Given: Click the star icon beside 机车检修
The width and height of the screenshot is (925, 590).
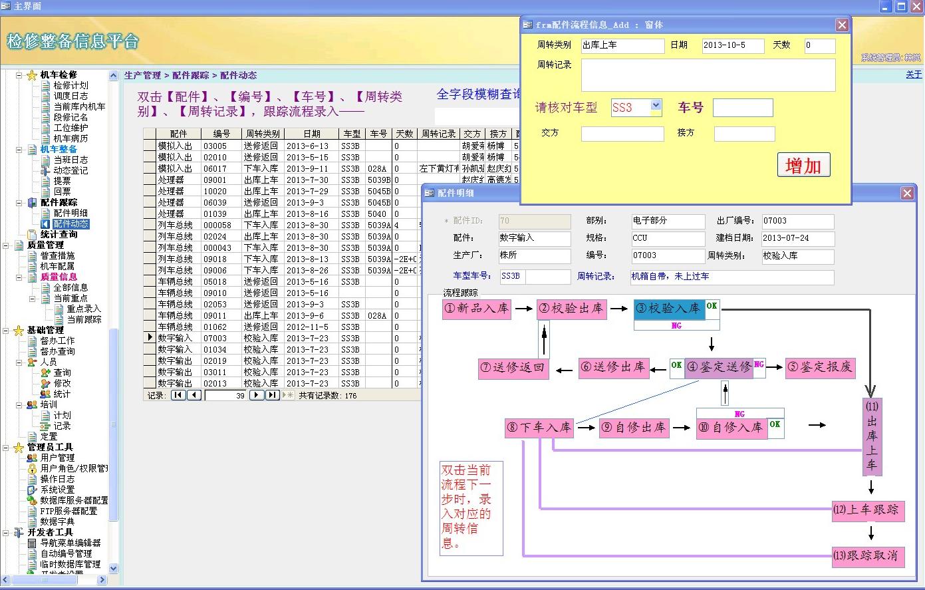Looking at the screenshot, I should point(31,75).
